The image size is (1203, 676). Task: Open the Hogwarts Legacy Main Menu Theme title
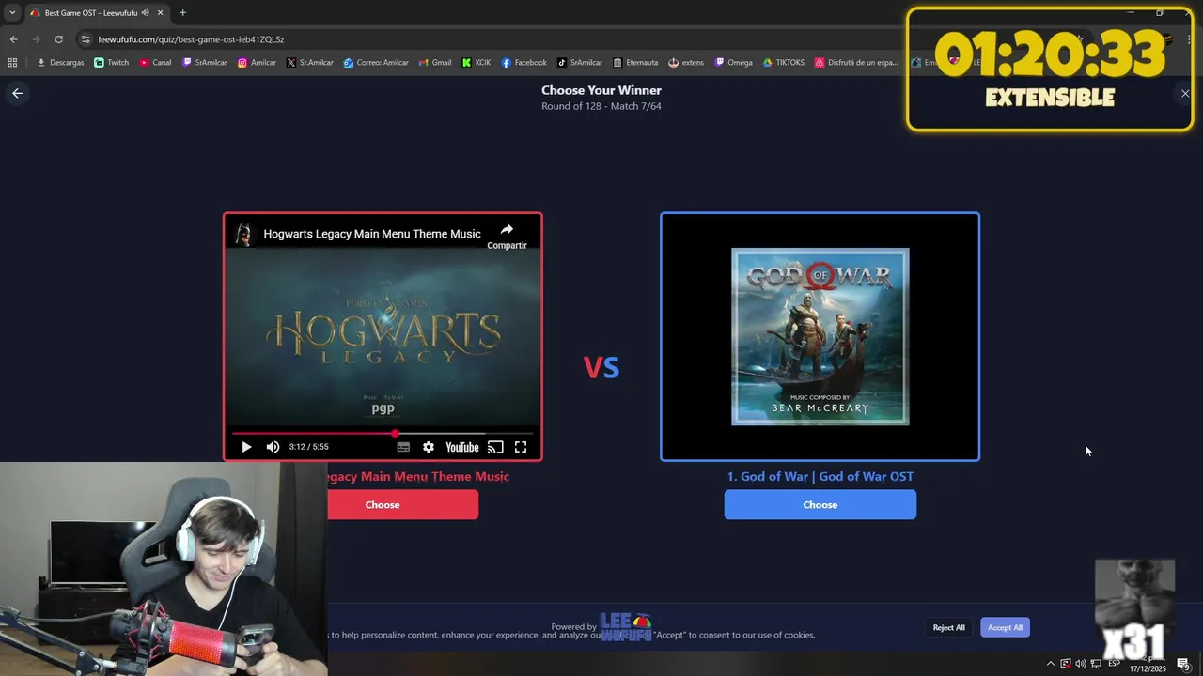tap(372, 234)
